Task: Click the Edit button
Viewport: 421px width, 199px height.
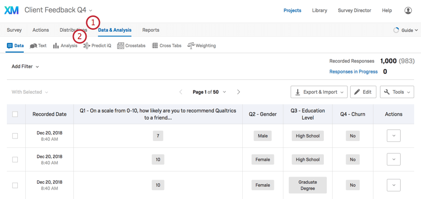Action: (363, 92)
